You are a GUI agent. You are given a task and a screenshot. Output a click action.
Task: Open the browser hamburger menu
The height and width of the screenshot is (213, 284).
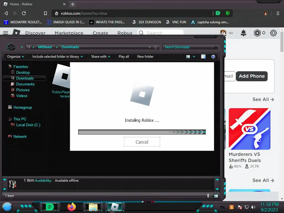point(278,13)
